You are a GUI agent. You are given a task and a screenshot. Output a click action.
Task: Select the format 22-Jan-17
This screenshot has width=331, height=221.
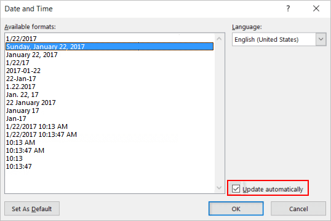(x=110, y=79)
